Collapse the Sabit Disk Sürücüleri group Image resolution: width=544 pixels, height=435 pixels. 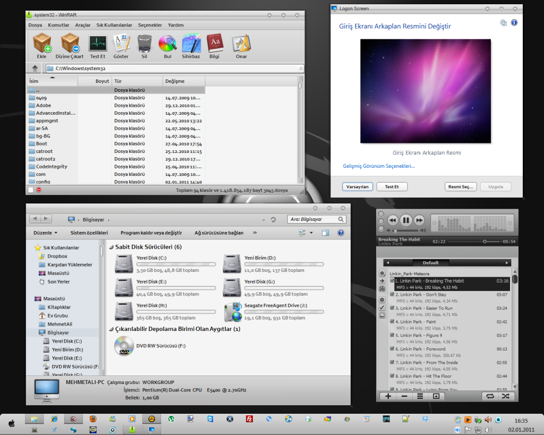[x=112, y=248]
